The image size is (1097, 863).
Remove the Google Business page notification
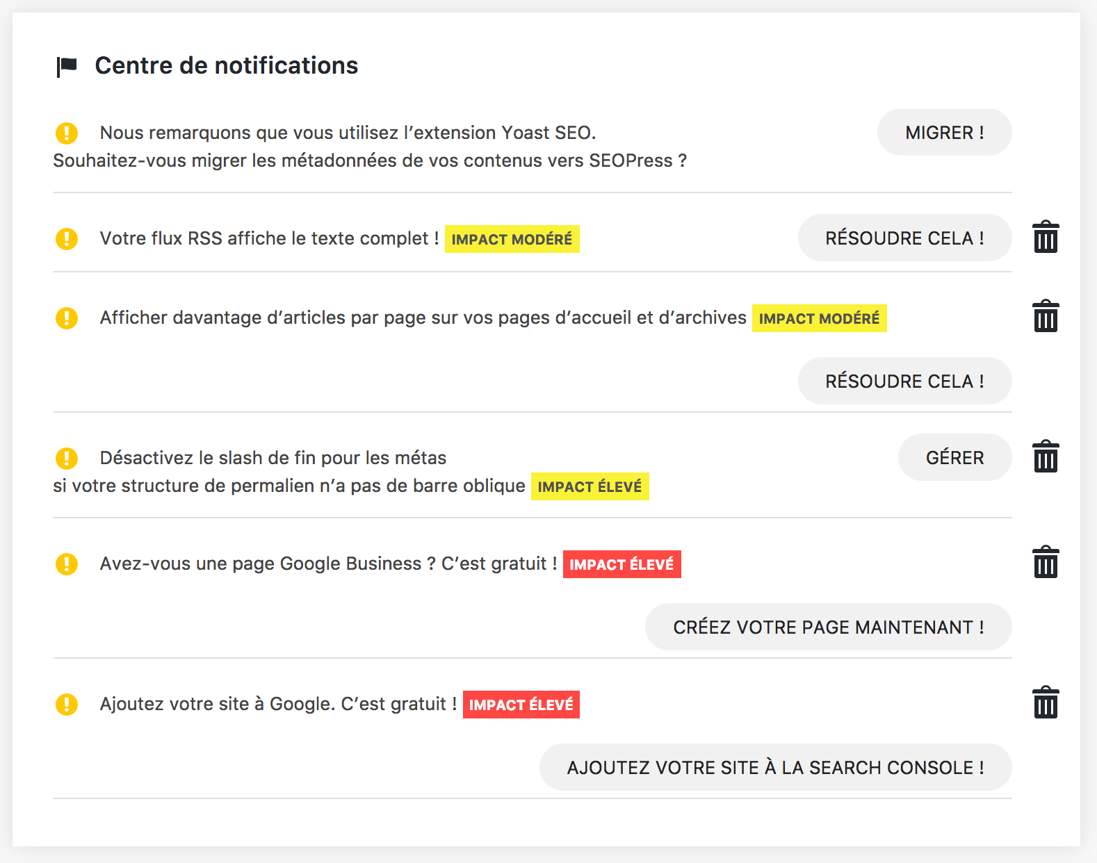[1045, 563]
